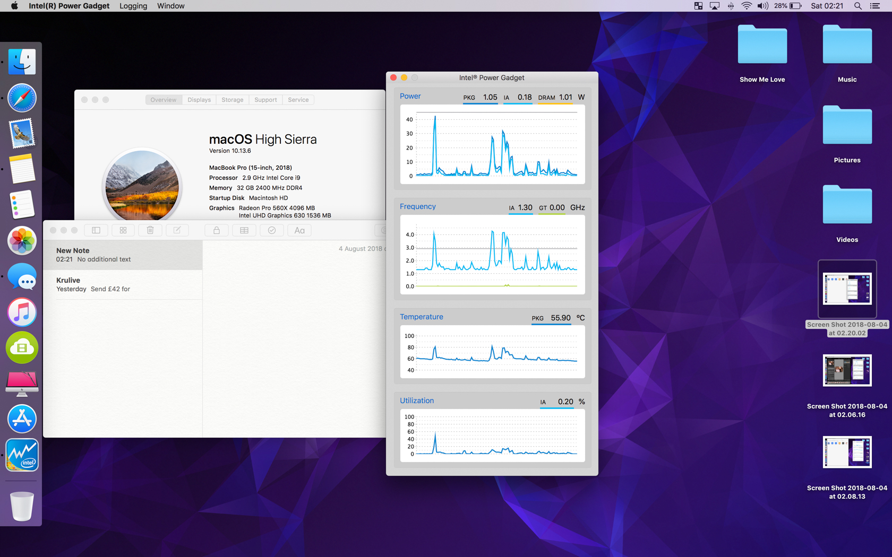This screenshot has height=557, width=892.
Task: Minimize the Intel Power Gadget window
Action: click(x=404, y=77)
